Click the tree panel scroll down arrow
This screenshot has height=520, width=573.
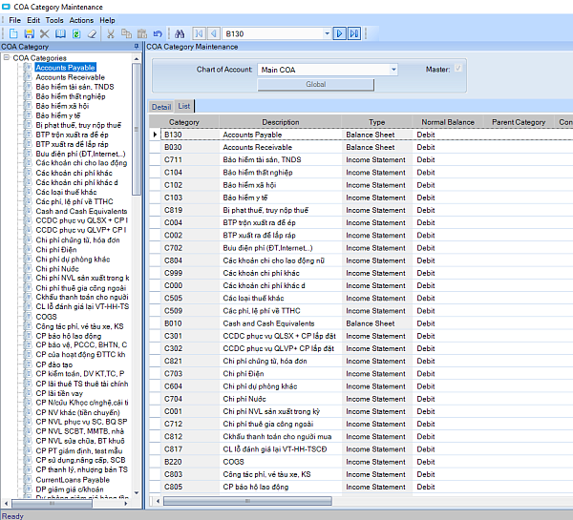pyautogui.click(x=137, y=492)
